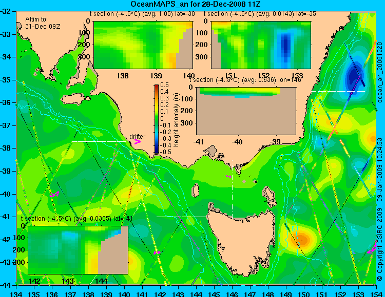This screenshot has height=297, width=385.
Task: Click the white dashed vertical section line at lon 146
Action: point(232,189)
